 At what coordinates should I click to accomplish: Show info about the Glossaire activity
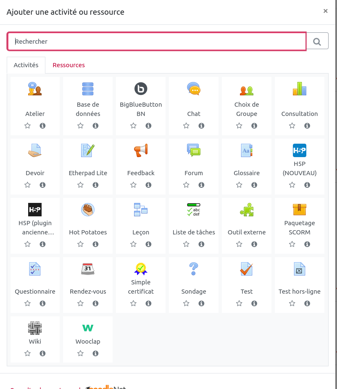[x=254, y=185]
